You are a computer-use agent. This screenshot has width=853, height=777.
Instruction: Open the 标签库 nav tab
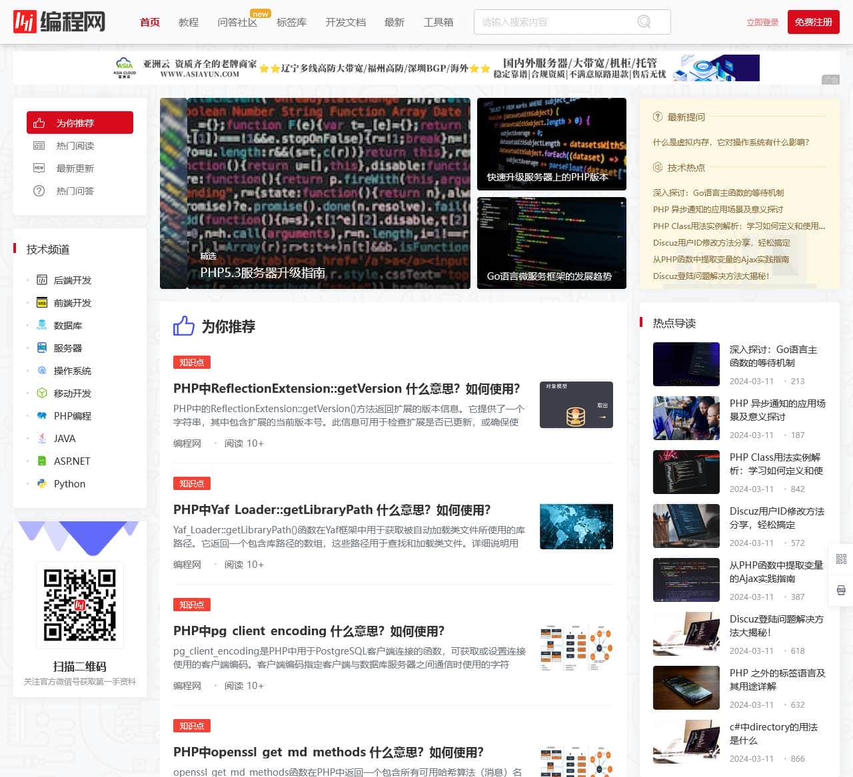click(291, 22)
